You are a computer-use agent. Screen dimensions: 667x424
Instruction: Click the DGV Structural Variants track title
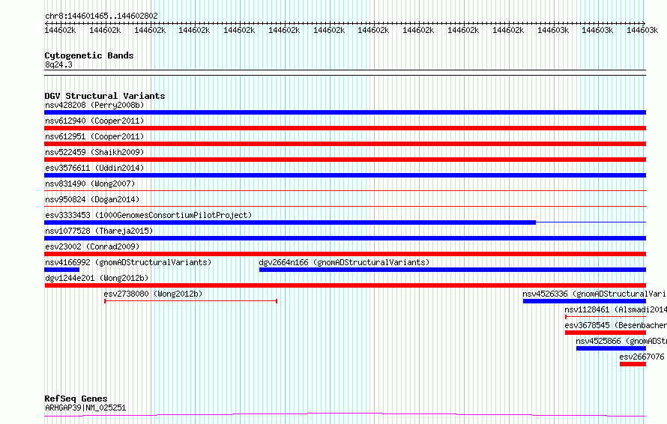click(x=105, y=96)
